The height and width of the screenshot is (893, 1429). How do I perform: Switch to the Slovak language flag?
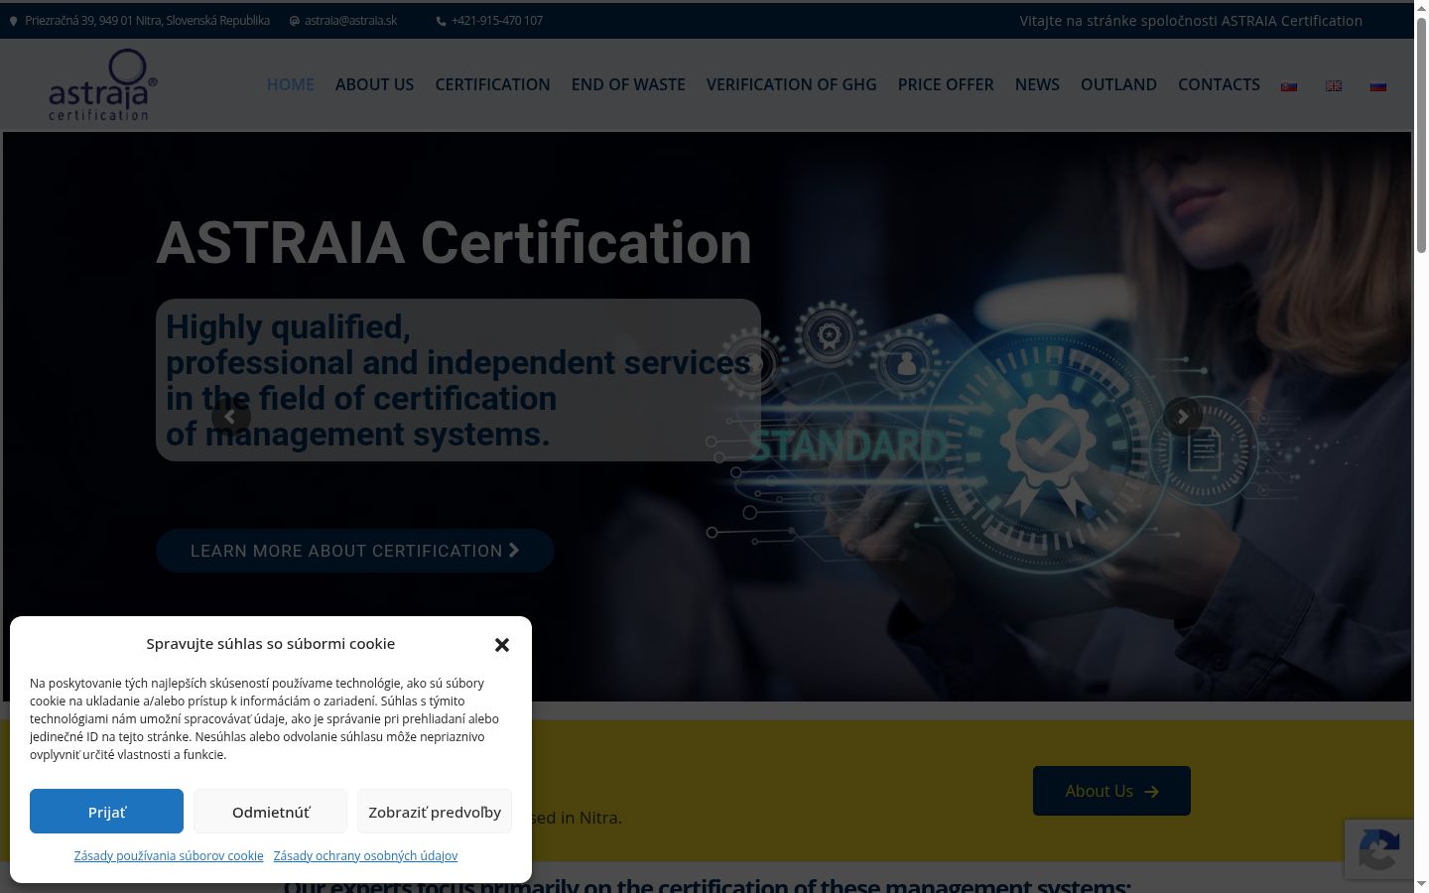1289,85
